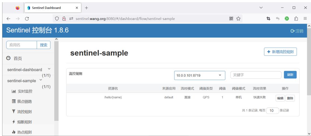Delete the /hello/{name} rule
The height and width of the screenshot is (136, 311).
290,98
